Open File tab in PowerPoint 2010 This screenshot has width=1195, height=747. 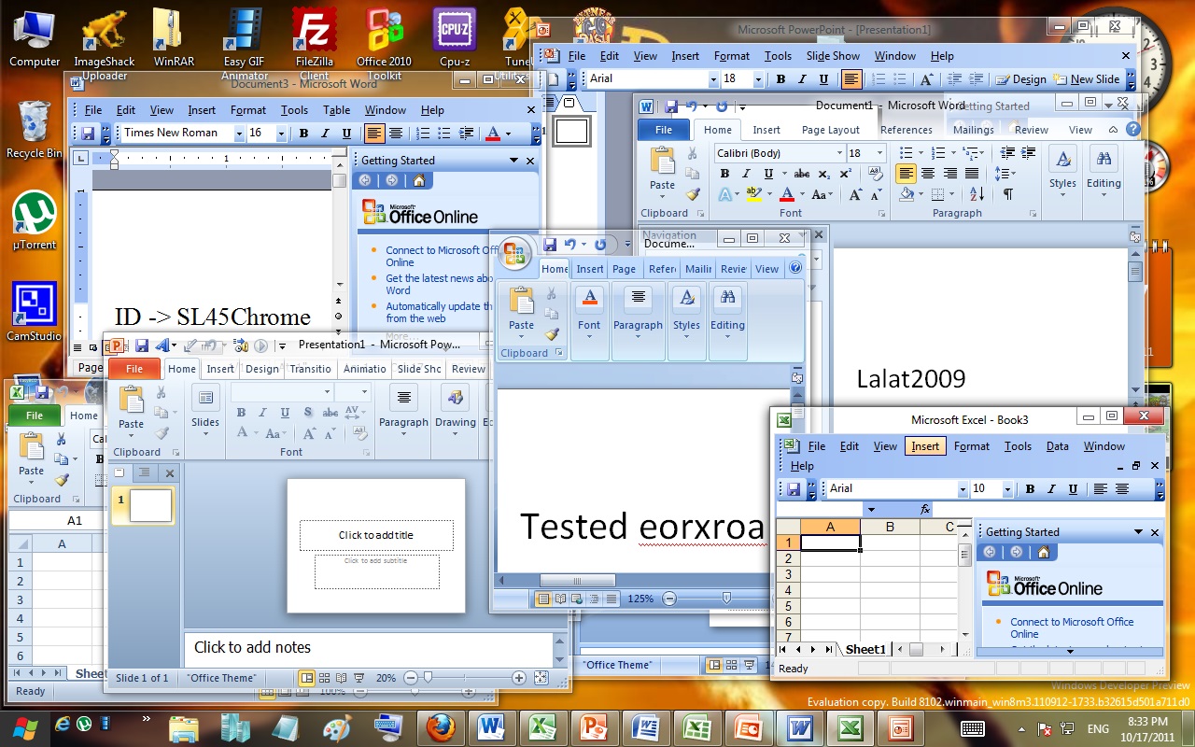[134, 369]
